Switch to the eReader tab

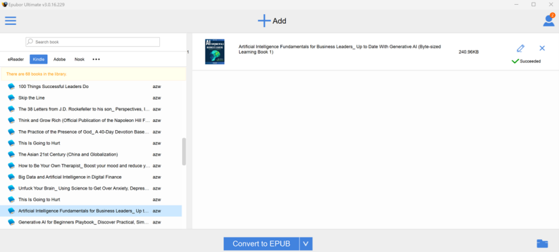coord(16,60)
